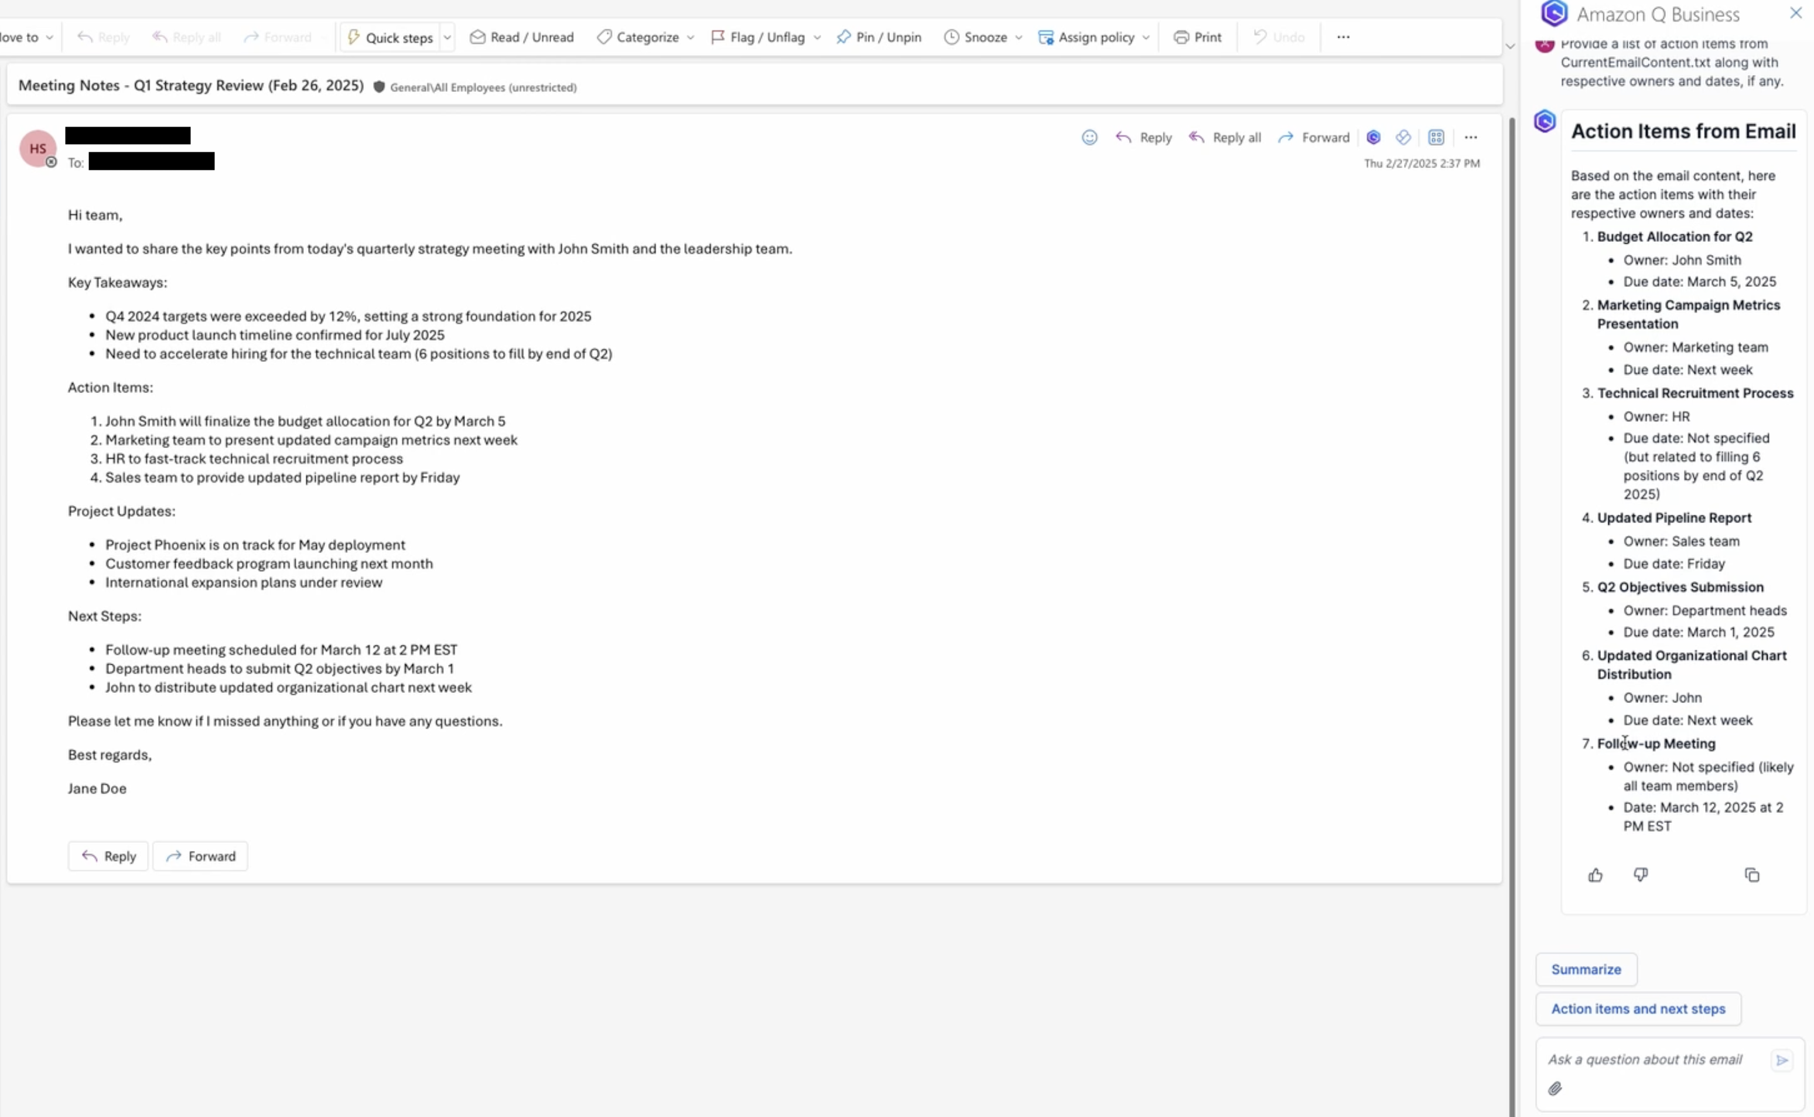Toggle Pin / Unpin for this email
The height and width of the screenshot is (1117, 1814).
pos(879,37)
